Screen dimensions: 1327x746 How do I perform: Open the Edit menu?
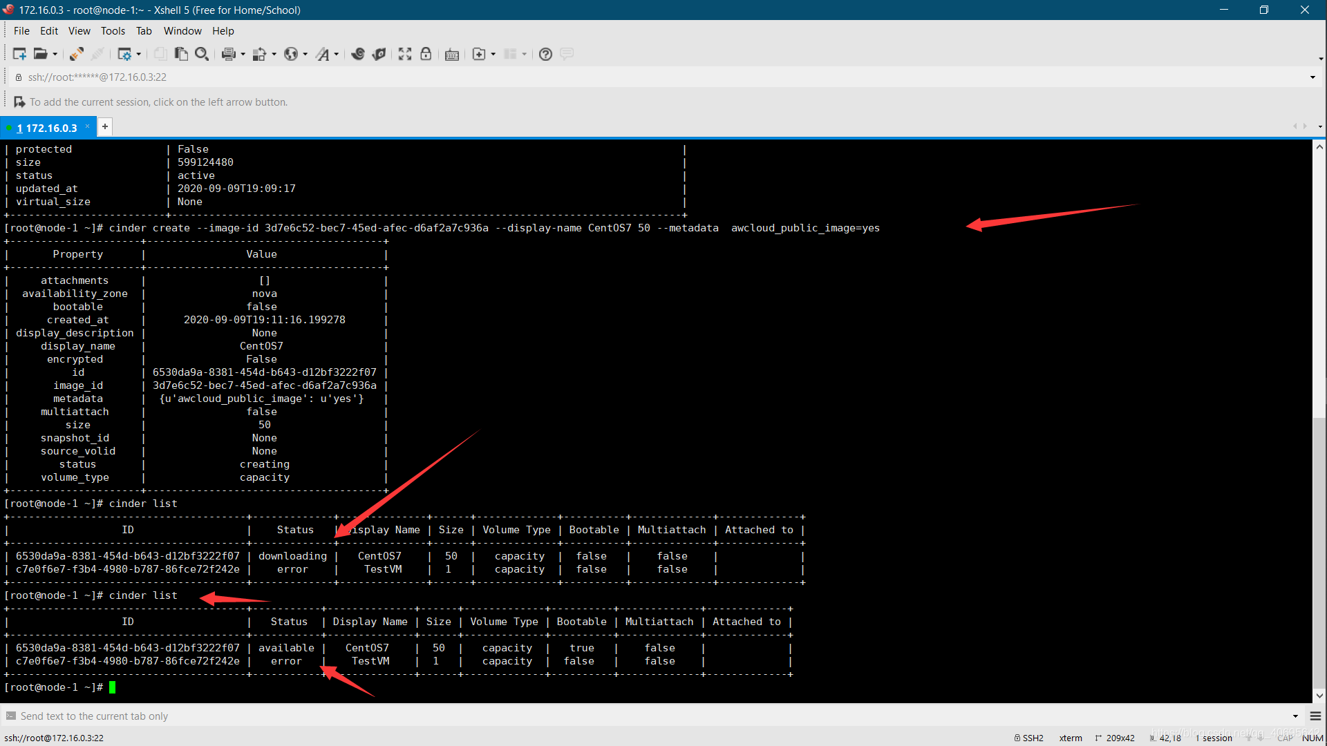tap(49, 30)
